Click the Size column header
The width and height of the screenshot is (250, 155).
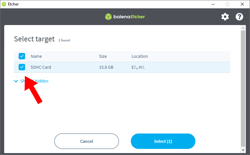pos(103,56)
